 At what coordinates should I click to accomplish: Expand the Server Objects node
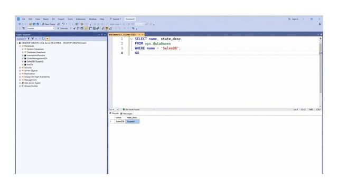20,71
